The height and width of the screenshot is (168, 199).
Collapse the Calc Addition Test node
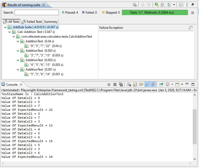pos(9,32)
